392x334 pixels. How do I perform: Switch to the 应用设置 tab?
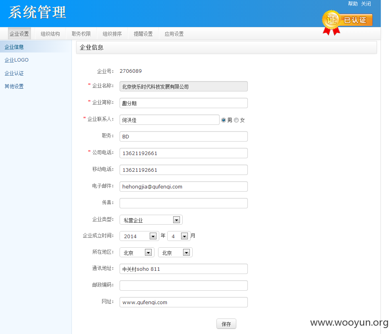click(x=174, y=33)
